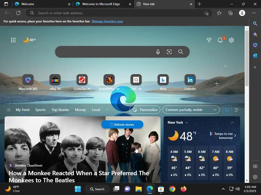Collapse the quick links row chevron
This screenshot has width=261, height=195.
pos(225,66)
